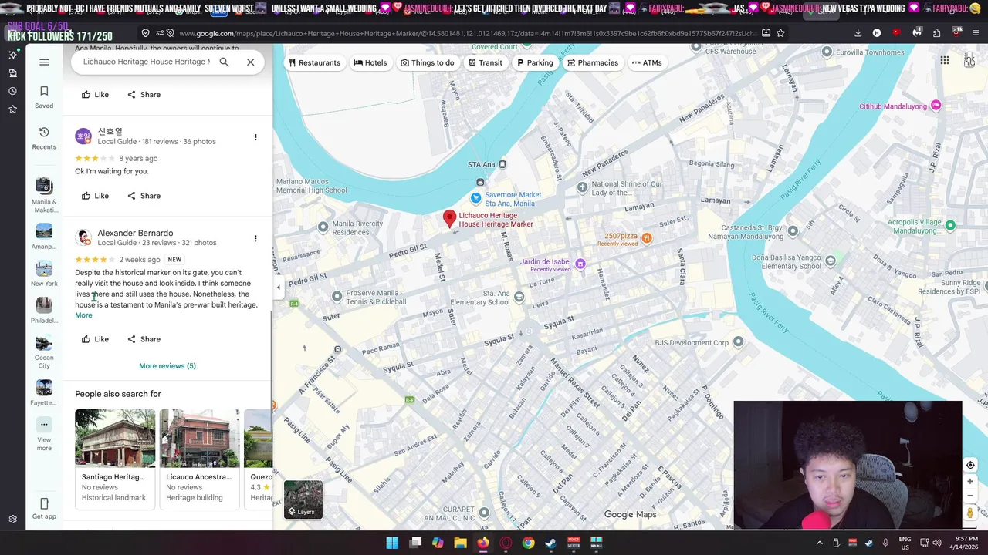Click More reviews (5) link
988x555 pixels.
tap(167, 366)
